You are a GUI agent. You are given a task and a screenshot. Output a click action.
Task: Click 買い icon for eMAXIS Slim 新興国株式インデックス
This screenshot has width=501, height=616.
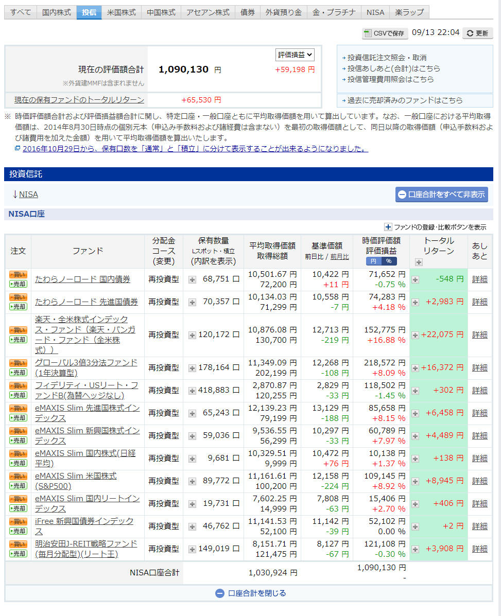click(18, 431)
